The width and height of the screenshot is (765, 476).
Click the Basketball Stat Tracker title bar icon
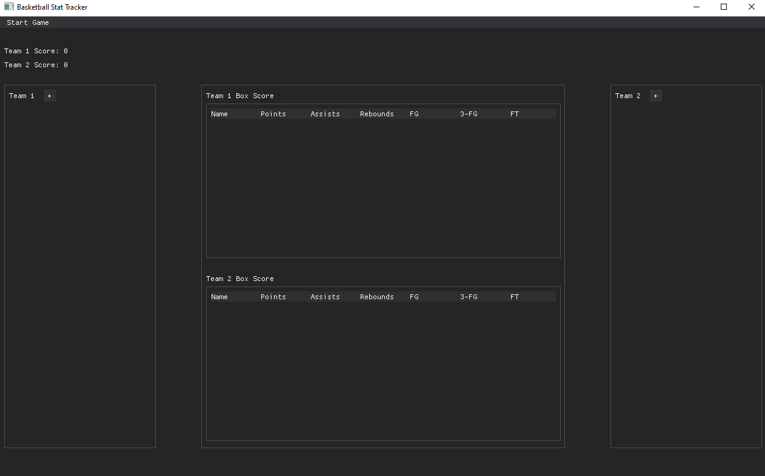coord(8,7)
